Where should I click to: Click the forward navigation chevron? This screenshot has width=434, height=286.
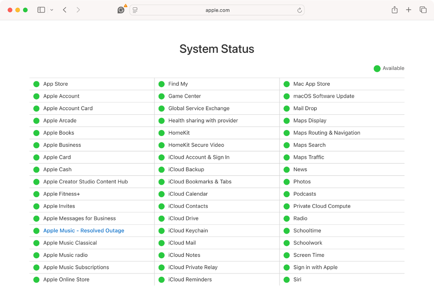(77, 10)
